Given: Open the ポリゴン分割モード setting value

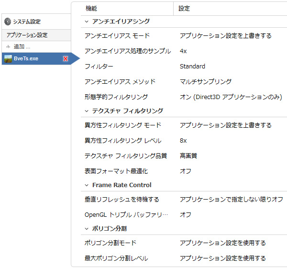Looking at the screenshot, I should click(223, 243).
